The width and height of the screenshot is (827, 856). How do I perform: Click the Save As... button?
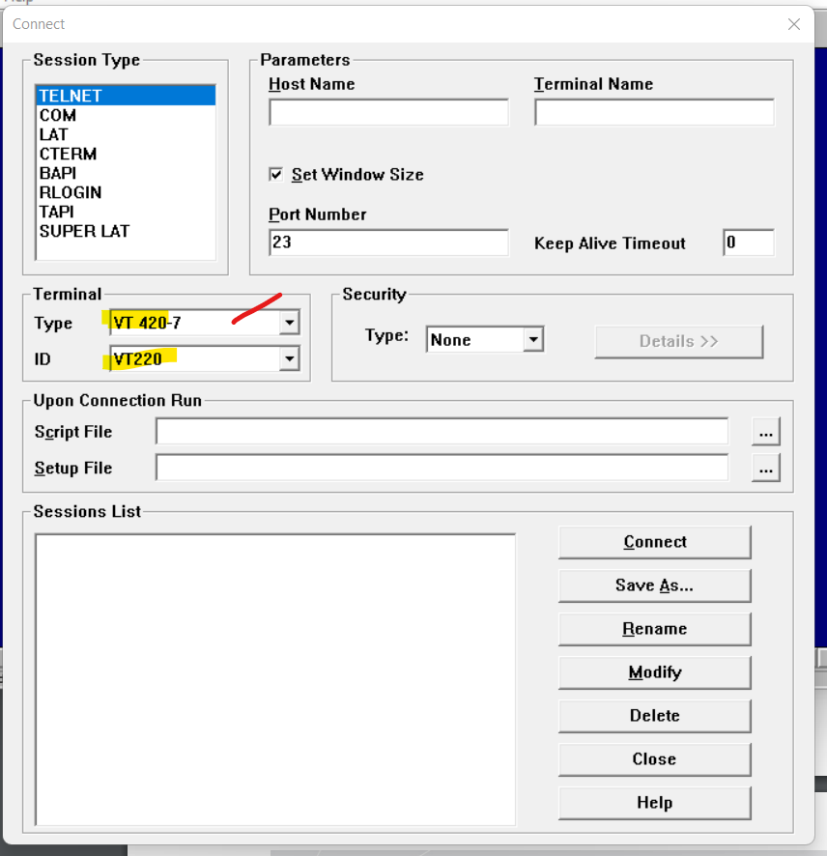click(x=654, y=585)
